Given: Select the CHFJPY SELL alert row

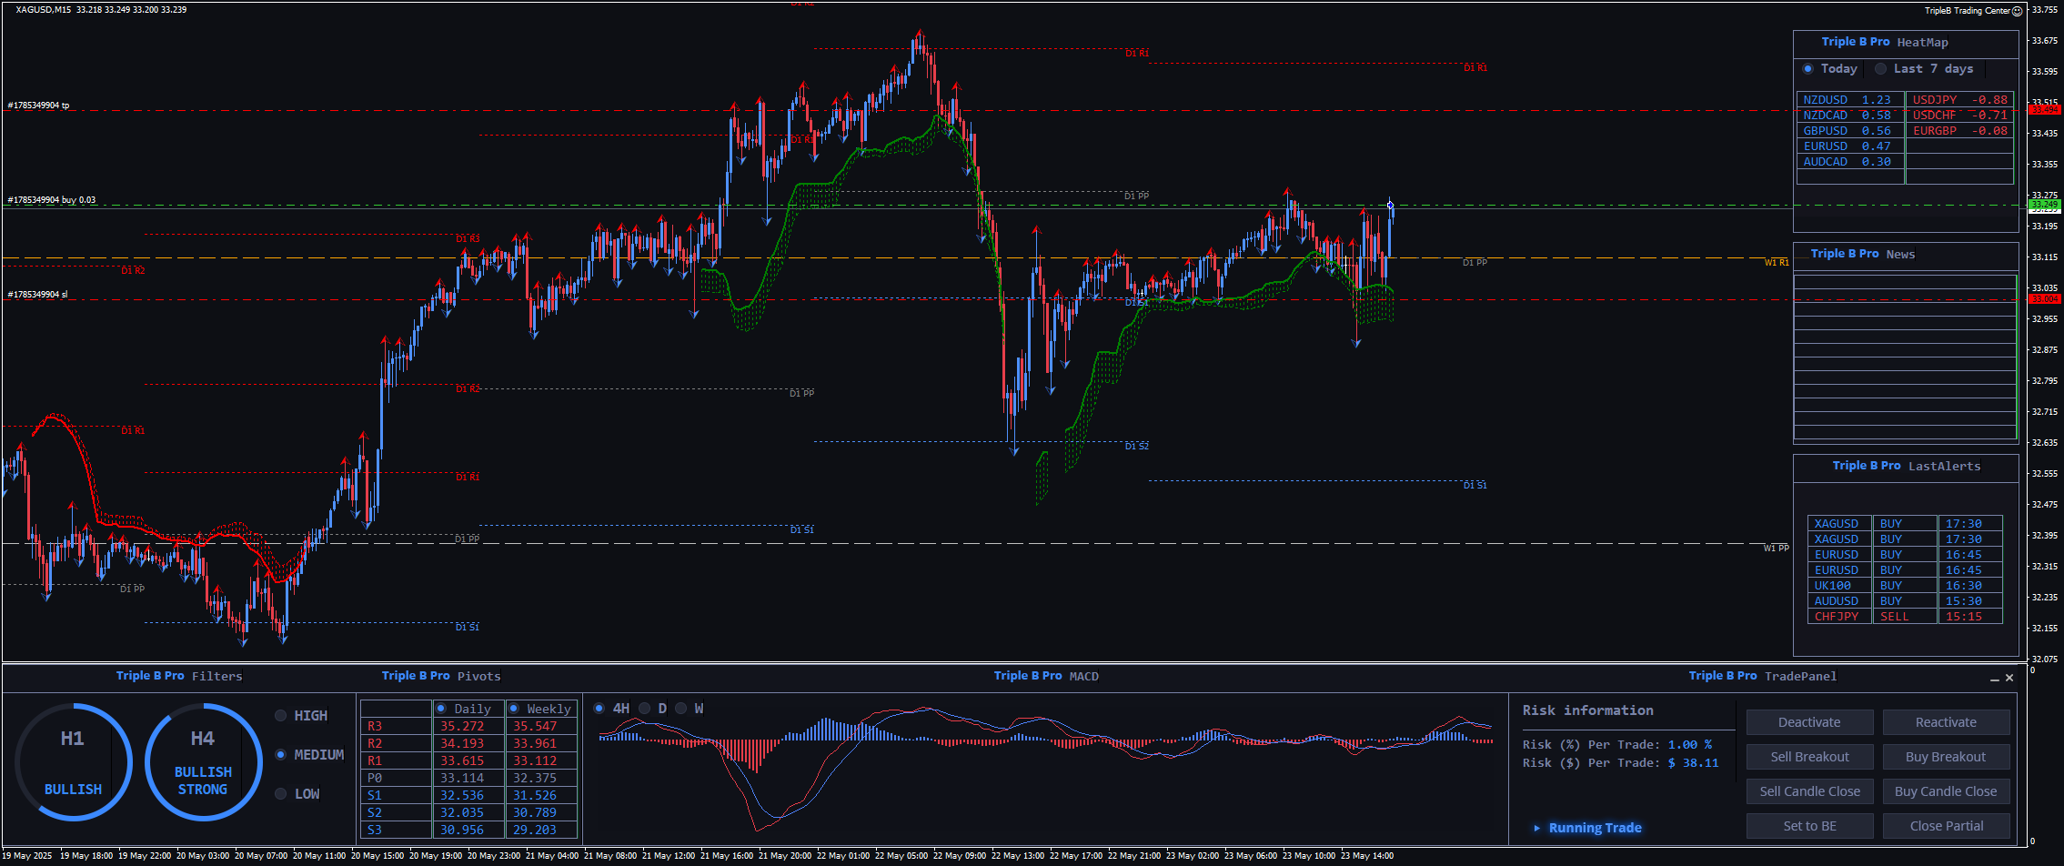Looking at the screenshot, I should point(1905,617).
